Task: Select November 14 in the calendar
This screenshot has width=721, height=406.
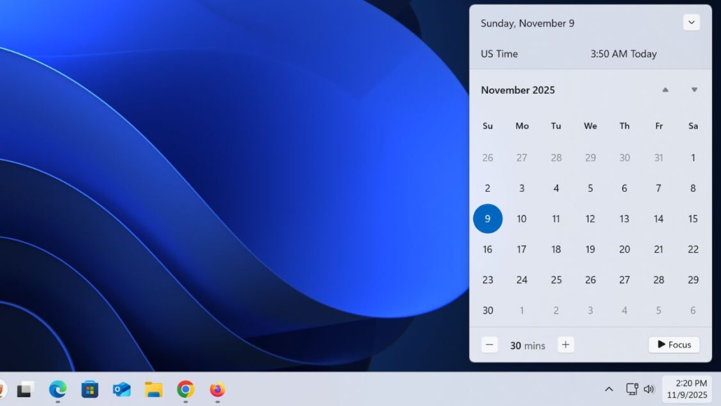Action: pos(658,219)
